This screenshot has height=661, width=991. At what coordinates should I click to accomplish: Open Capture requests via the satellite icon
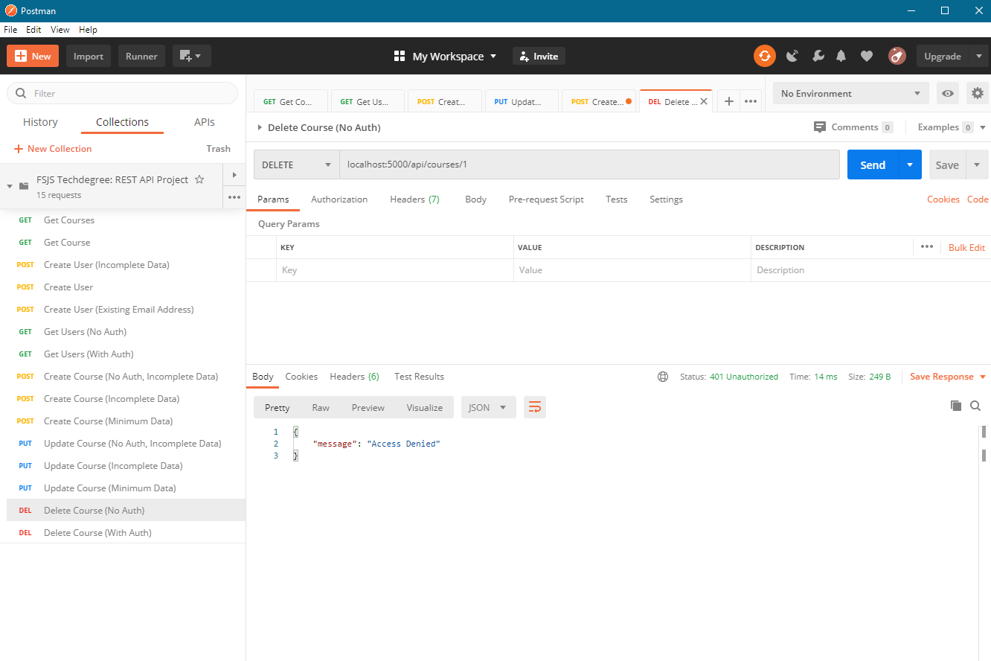pos(792,56)
